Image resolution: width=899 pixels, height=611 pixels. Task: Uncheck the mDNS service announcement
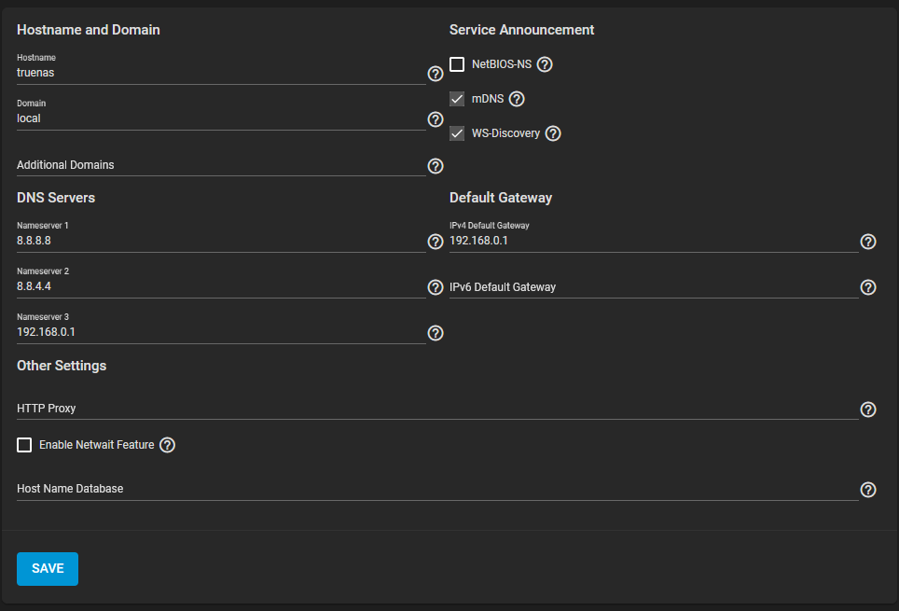click(x=457, y=99)
